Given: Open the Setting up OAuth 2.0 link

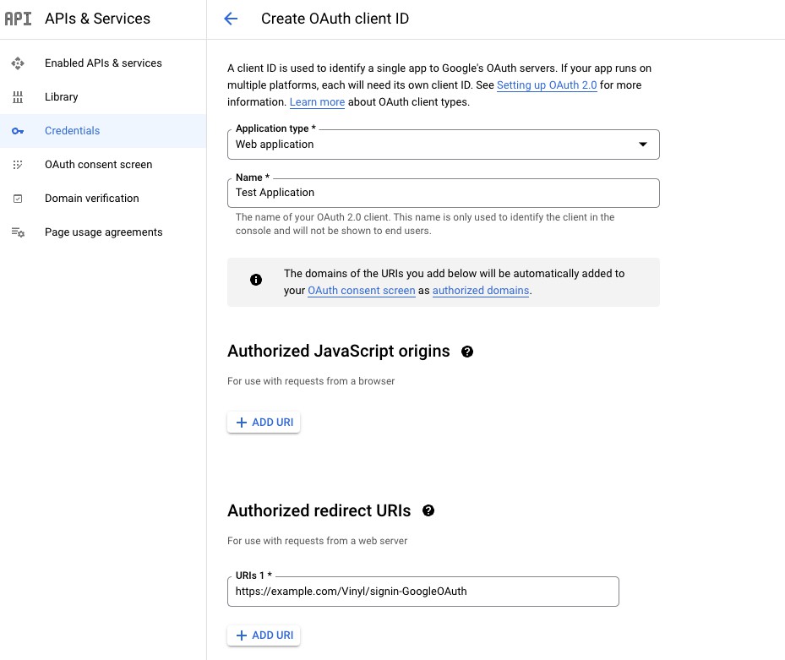Looking at the screenshot, I should pyautogui.click(x=547, y=85).
